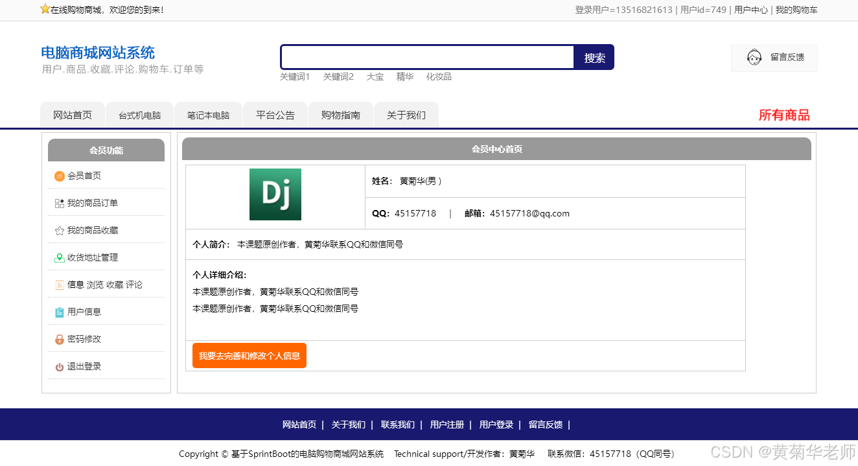Click the 会员中心首页 panel header
Screen dimensions: 858x466
pyautogui.click(x=496, y=149)
